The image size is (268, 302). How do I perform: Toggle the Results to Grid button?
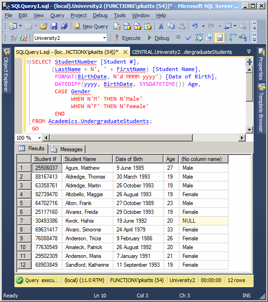pyautogui.click(x=220, y=38)
